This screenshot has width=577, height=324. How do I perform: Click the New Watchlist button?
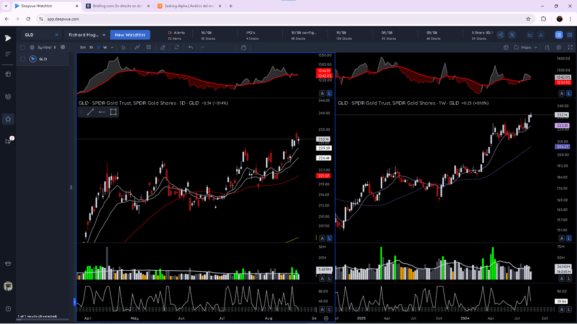tap(130, 35)
